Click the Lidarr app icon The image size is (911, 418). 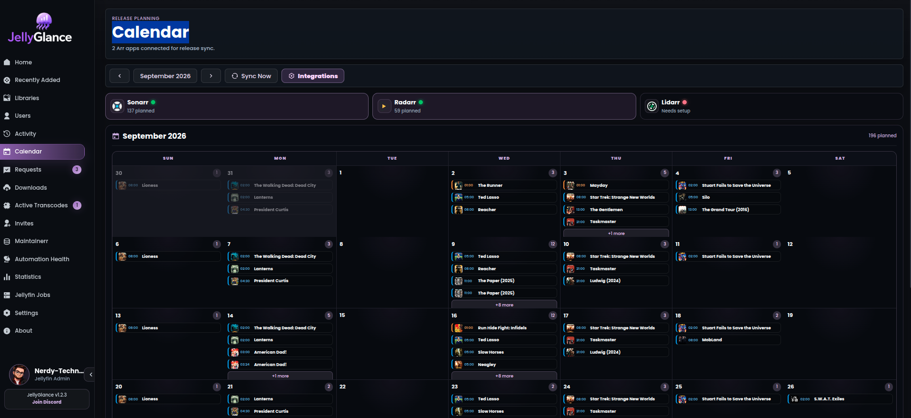pos(652,106)
